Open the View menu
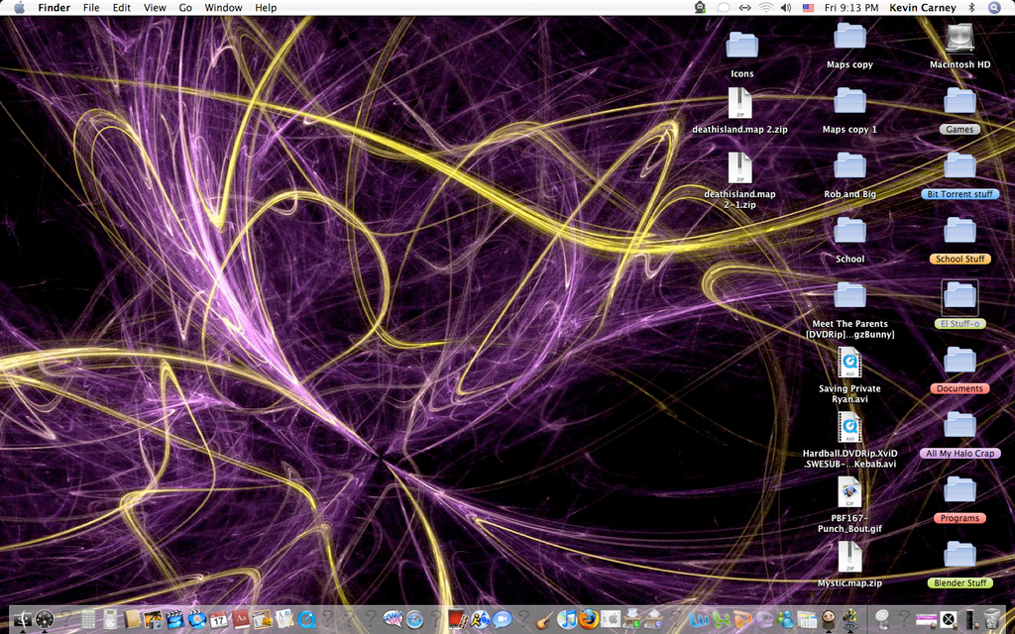Screen dimensions: 1015x634 click(x=155, y=8)
